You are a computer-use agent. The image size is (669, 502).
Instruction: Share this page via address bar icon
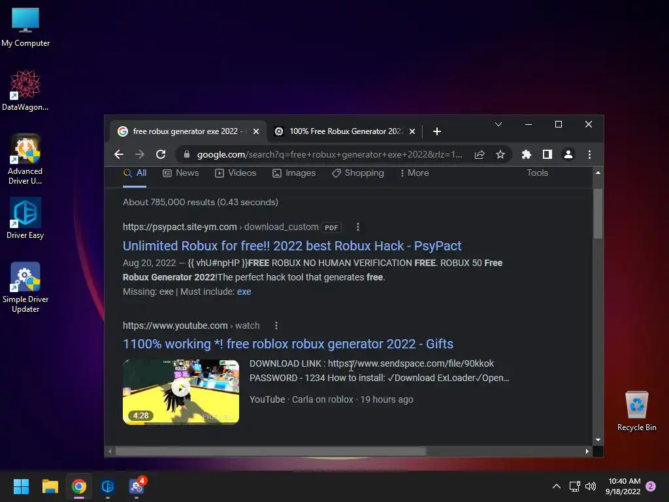480,154
